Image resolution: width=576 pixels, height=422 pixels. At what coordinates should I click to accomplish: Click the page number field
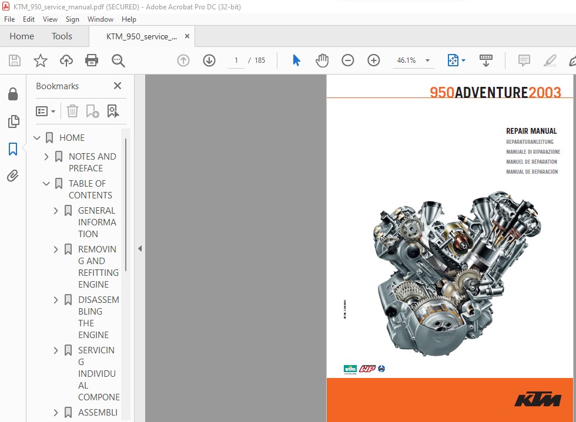pos(236,60)
